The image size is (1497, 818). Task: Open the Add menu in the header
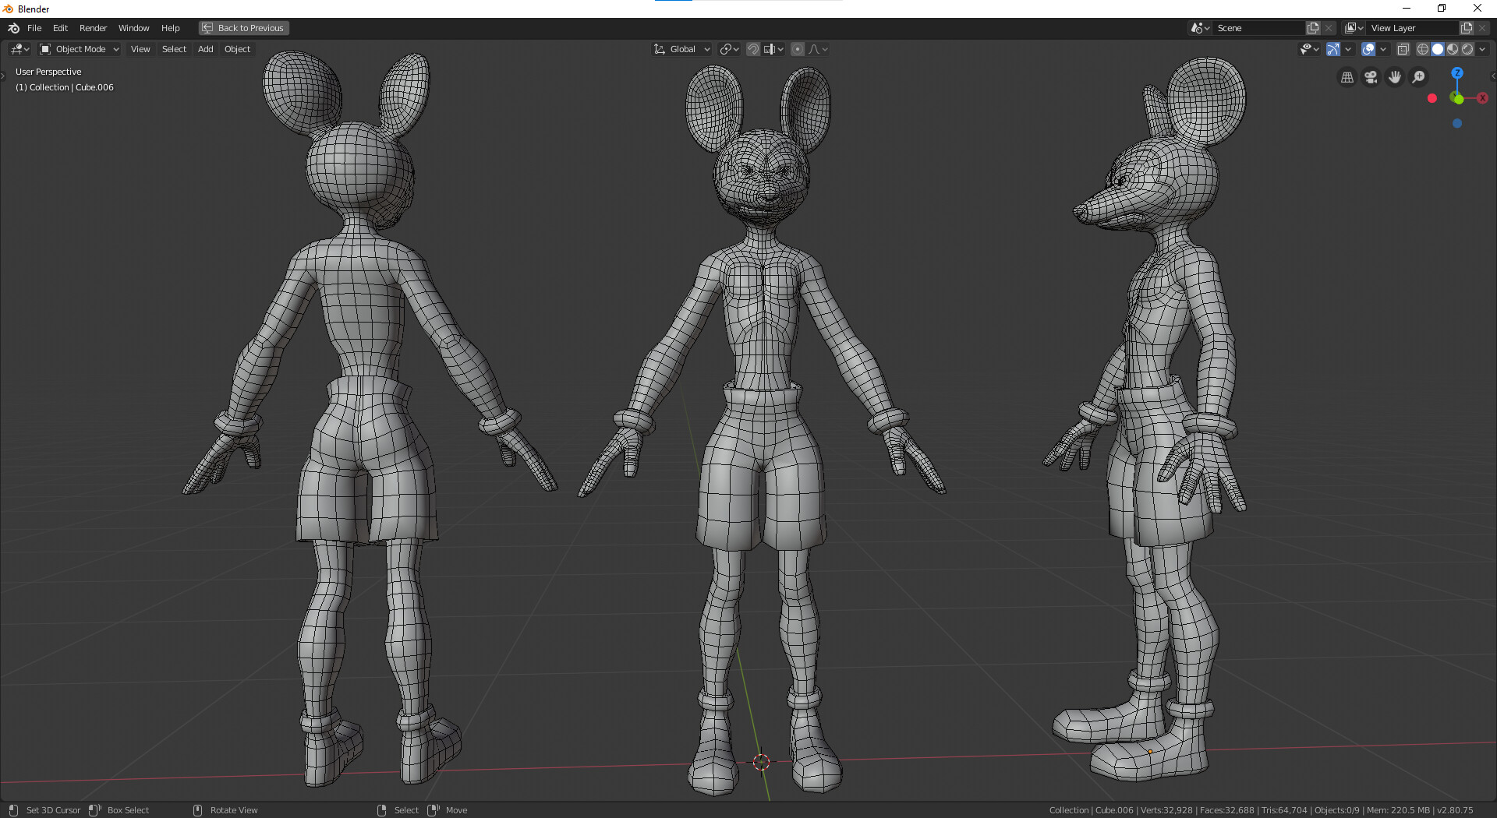point(205,49)
